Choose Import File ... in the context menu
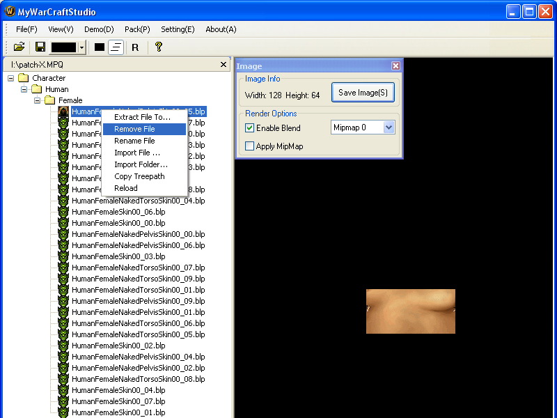The height and width of the screenshot is (418, 557). 144,153
